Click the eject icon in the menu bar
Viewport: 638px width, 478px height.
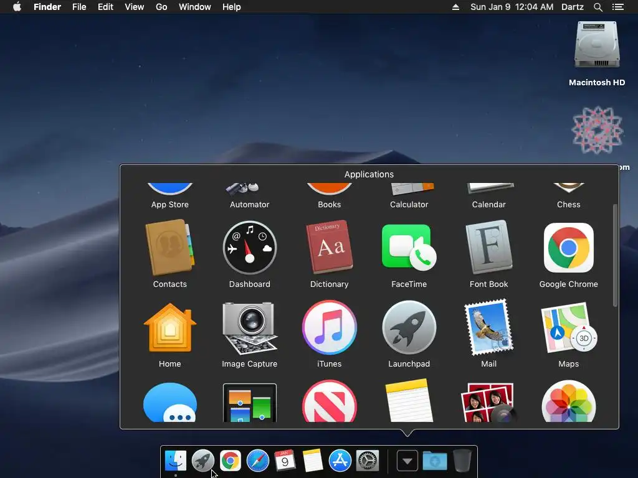pos(455,7)
